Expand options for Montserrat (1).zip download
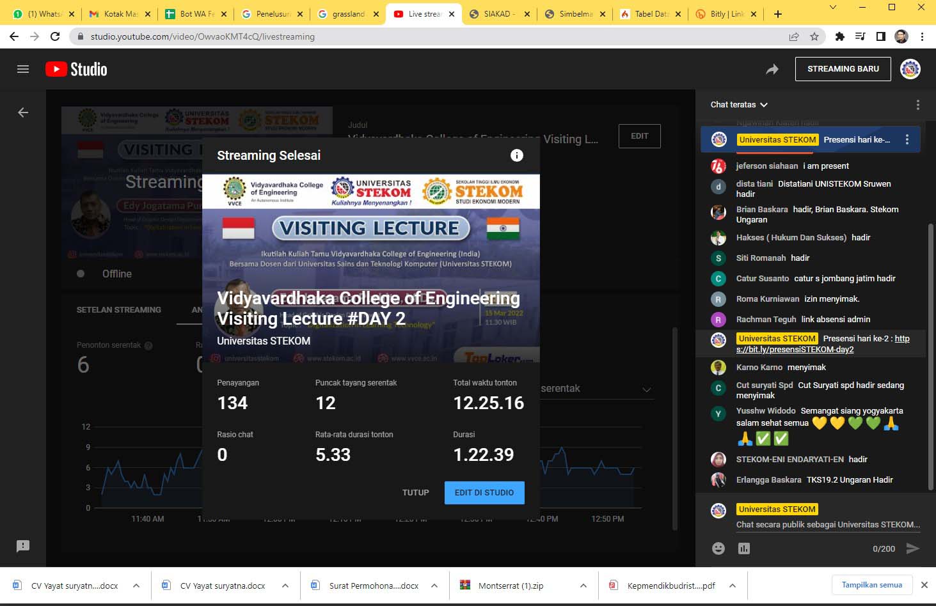Image resolution: width=936 pixels, height=606 pixels. pos(583,586)
